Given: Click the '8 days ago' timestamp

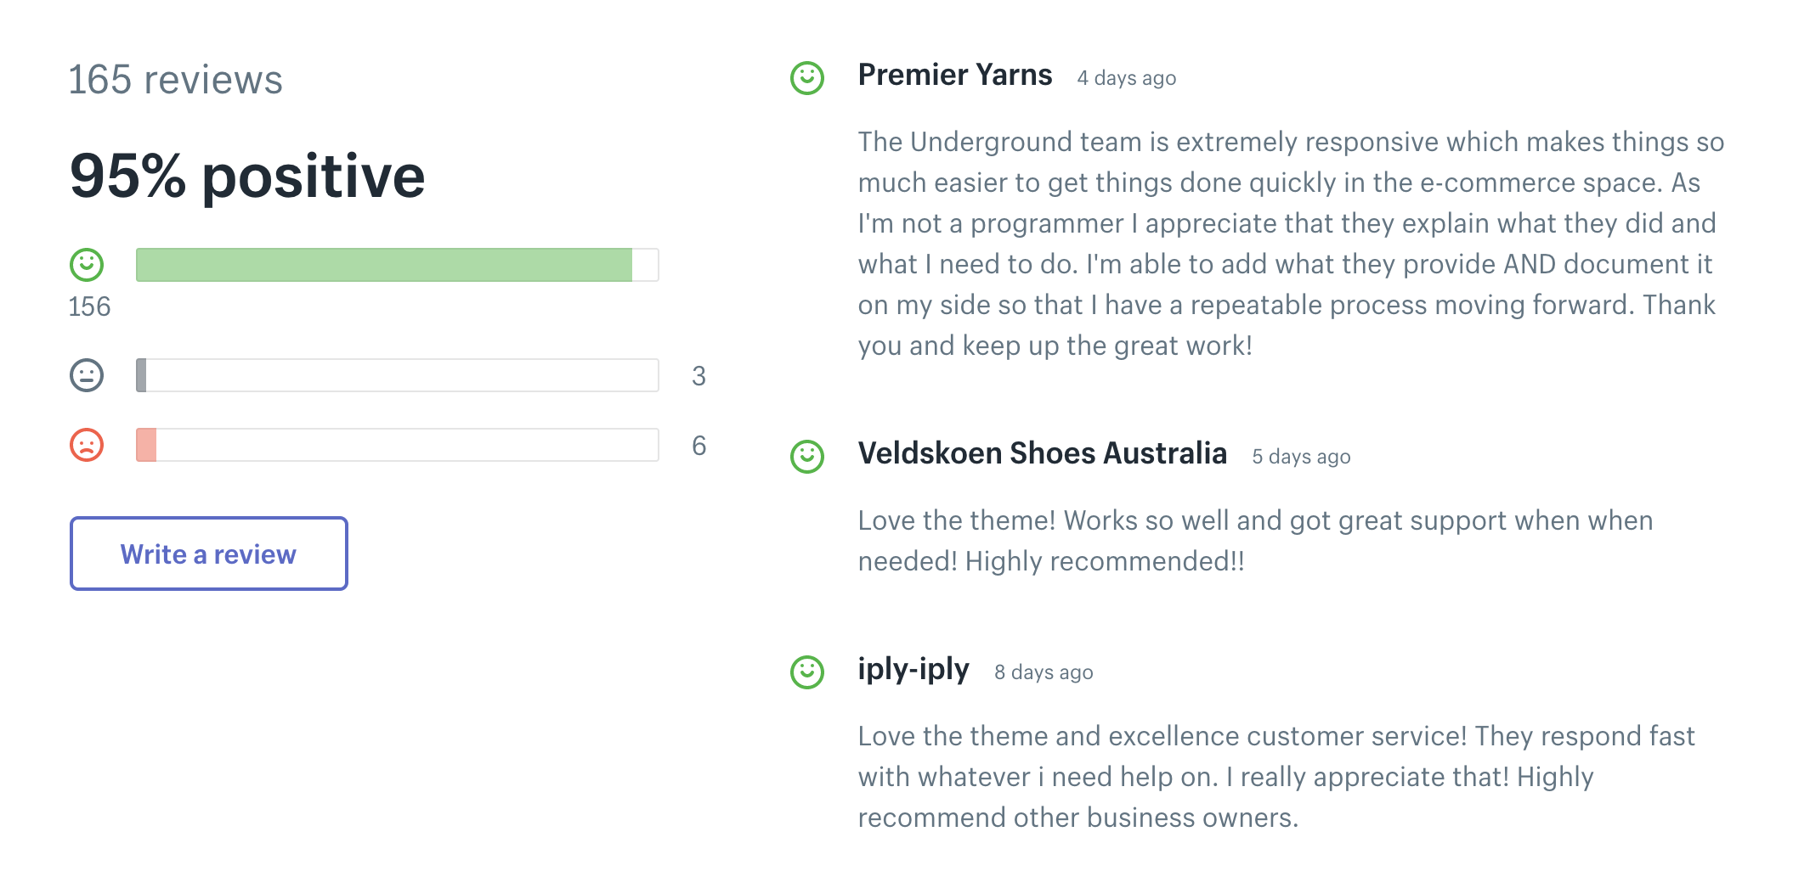Looking at the screenshot, I should click(1044, 672).
